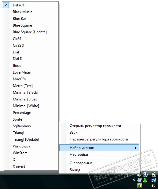Choose the Black Music icon set
Viewport: 158px width, 189px height.
[30, 12]
